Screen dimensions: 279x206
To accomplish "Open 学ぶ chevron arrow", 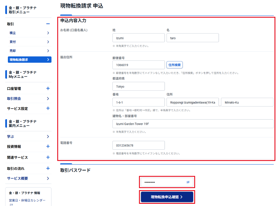I will click(x=48, y=136).
